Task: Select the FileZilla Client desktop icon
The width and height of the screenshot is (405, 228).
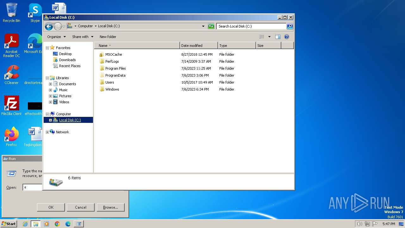Action: coord(11,105)
